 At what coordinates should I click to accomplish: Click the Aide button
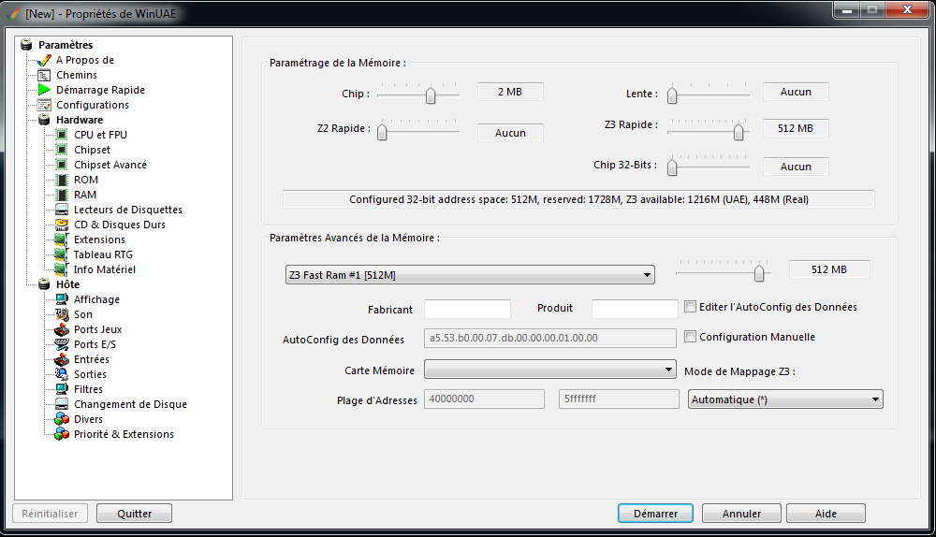pyautogui.click(x=826, y=513)
